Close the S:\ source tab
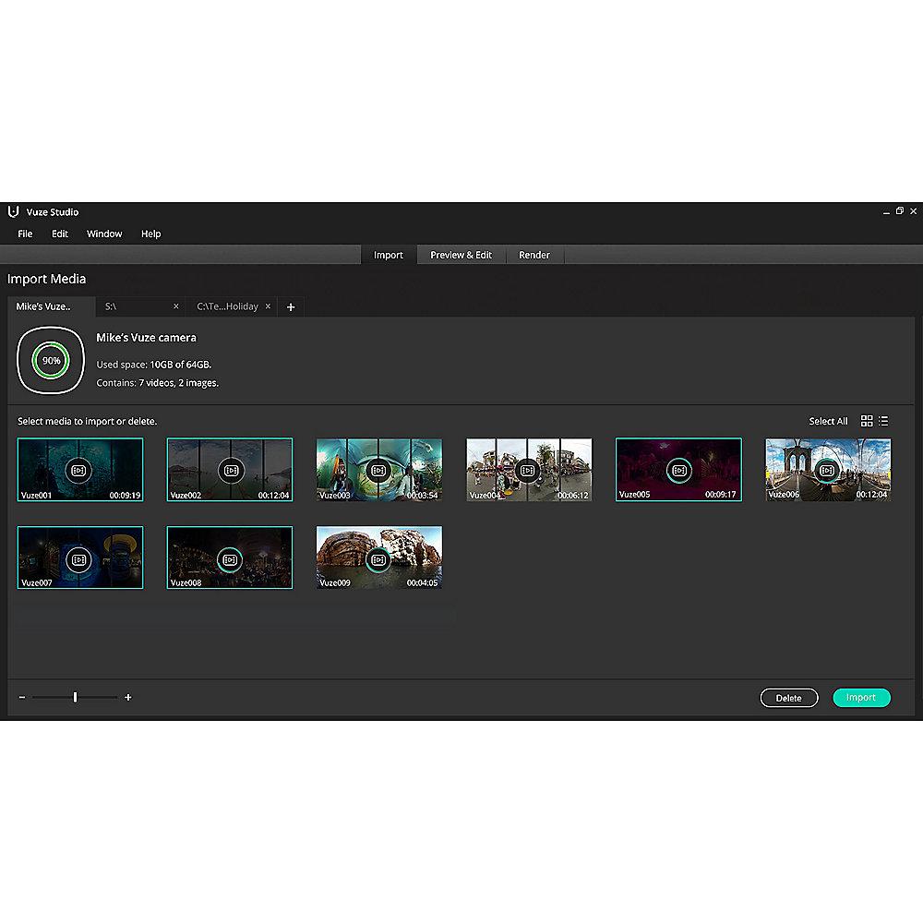The width and height of the screenshot is (923, 923). 176,306
